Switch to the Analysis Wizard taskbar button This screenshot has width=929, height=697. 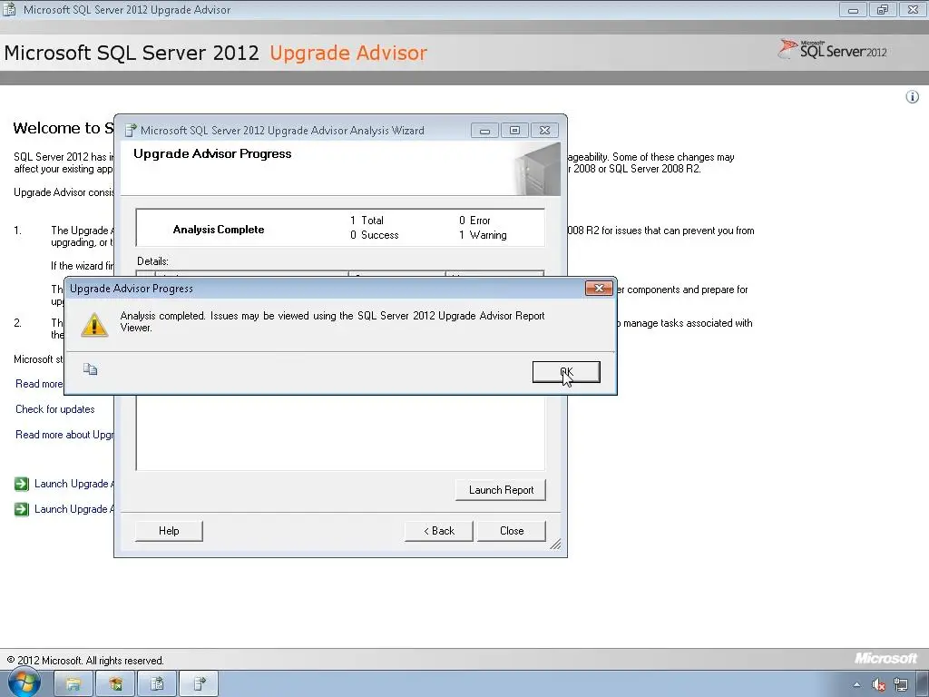199,684
